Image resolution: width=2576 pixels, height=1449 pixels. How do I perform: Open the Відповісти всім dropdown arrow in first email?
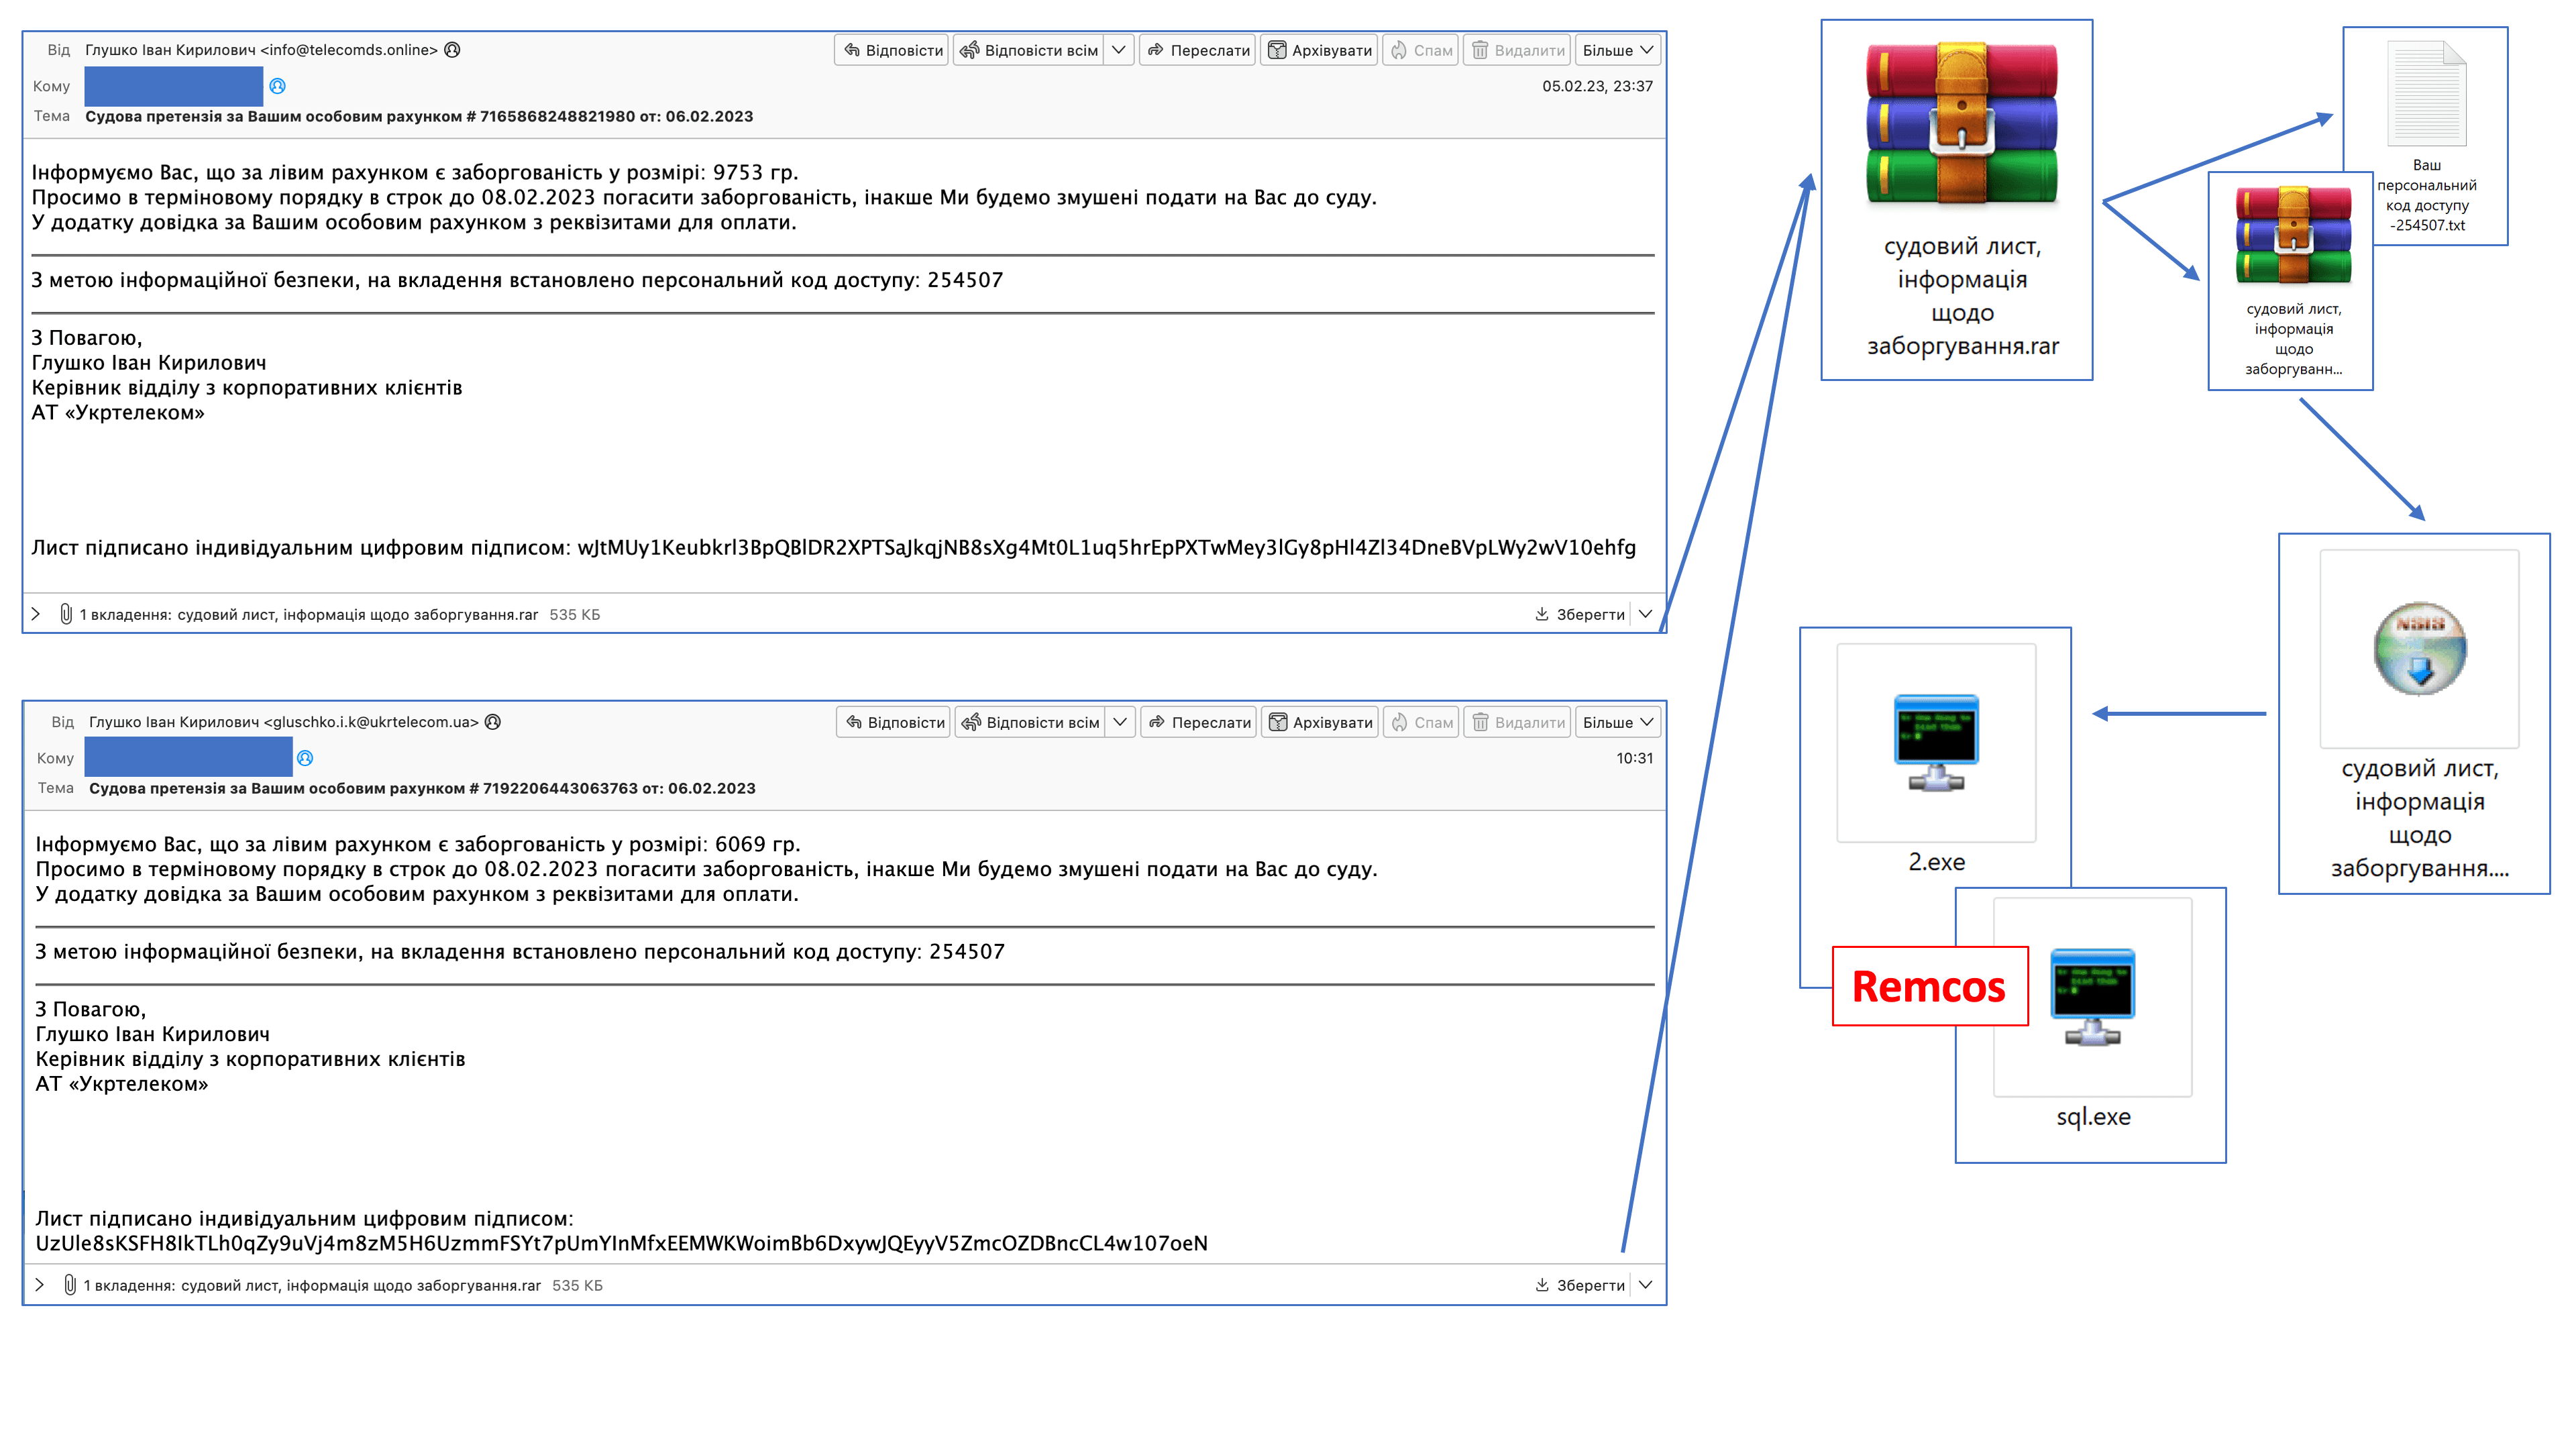click(1119, 50)
